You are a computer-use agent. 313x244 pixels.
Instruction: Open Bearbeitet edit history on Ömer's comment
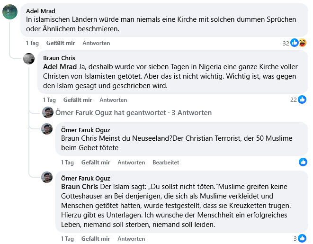[x=166, y=163]
